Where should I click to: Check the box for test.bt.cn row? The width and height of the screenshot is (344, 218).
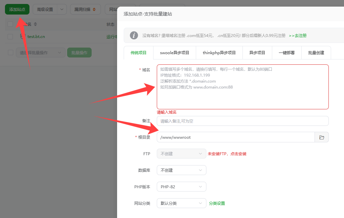(x=10, y=37)
